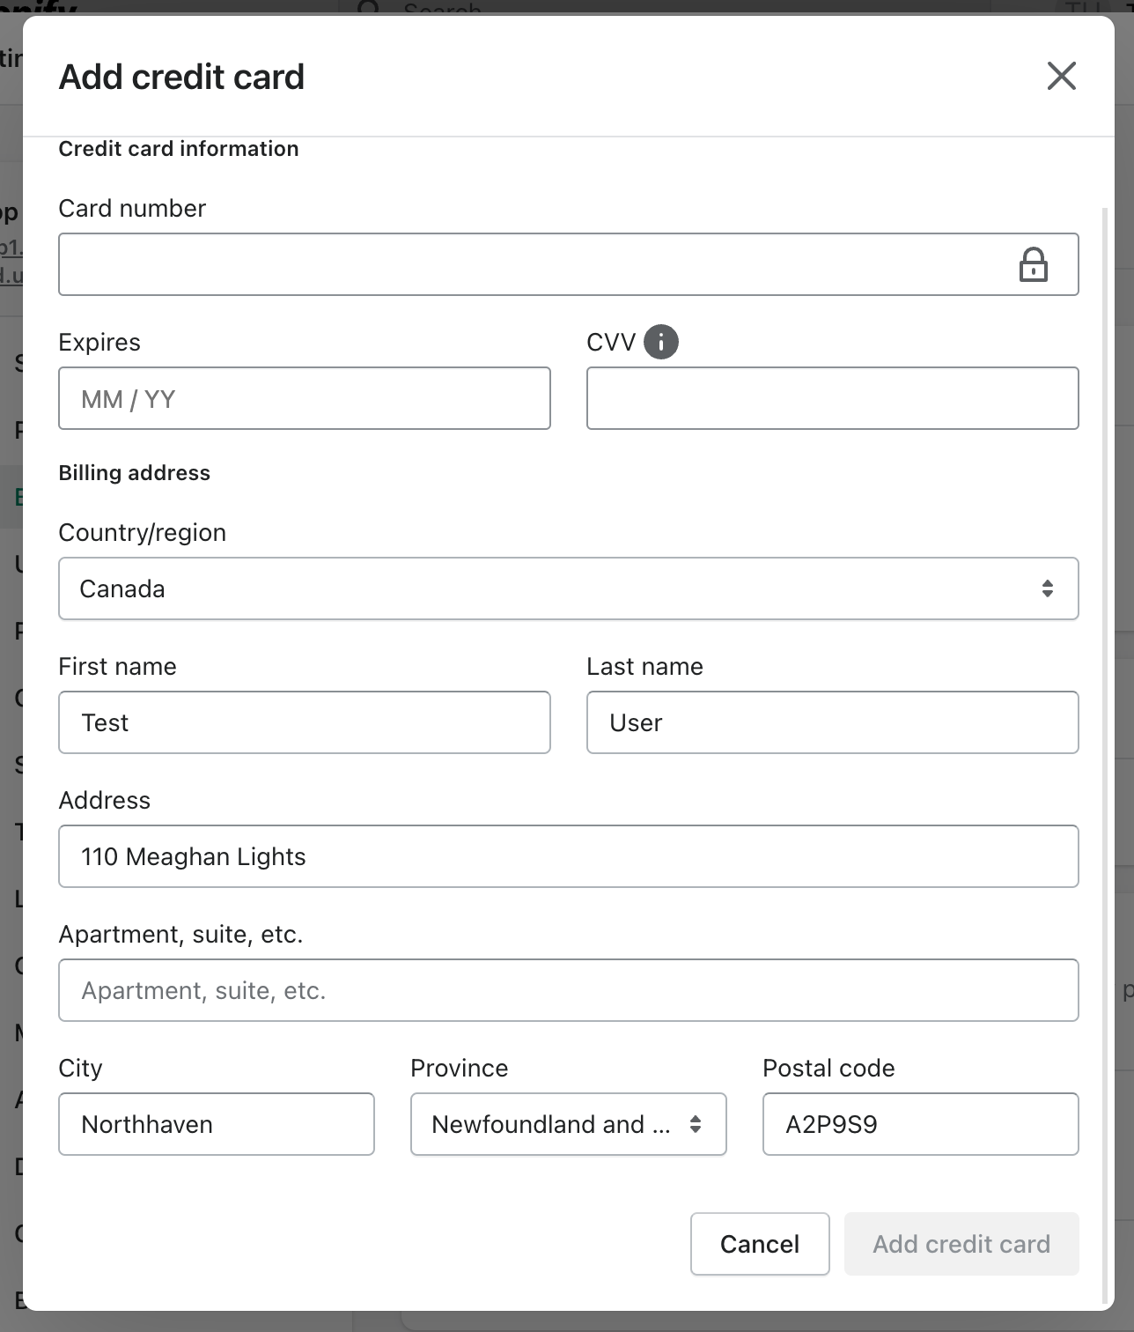Click the City field containing Northhaven
The width and height of the screenshot is (1134, 1332).
click(x=216, y=1124)
